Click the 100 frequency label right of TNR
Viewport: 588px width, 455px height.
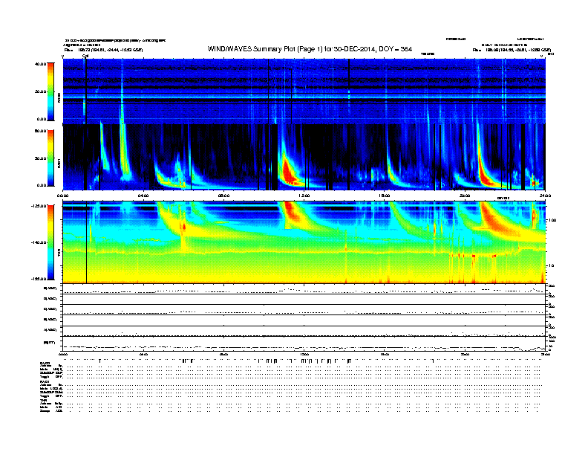pos(552,220)
